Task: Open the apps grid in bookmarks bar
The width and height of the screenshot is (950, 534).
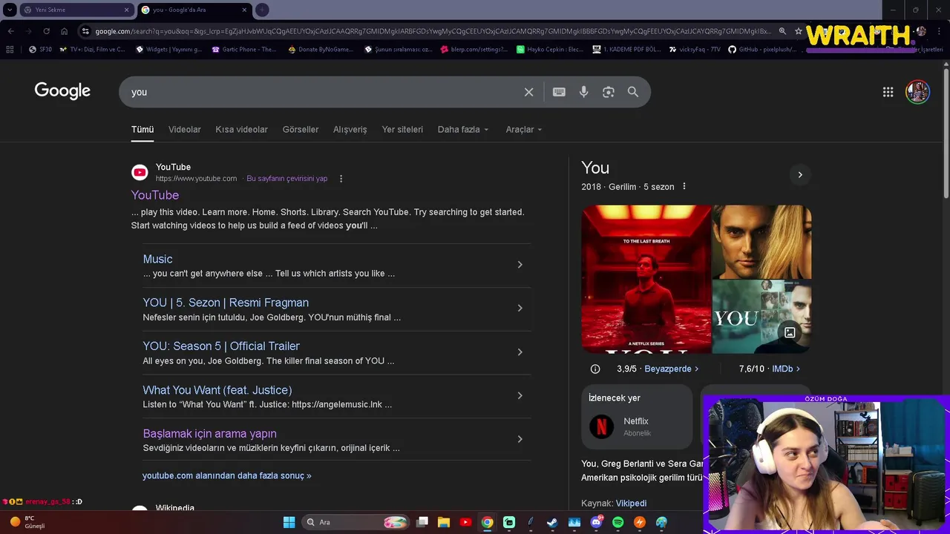Action: 10,50
